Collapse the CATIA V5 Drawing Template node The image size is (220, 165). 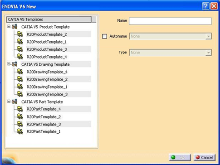(9, 64)
